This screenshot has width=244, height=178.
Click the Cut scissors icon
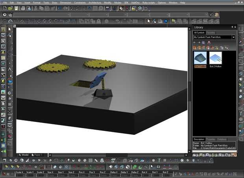36,8
